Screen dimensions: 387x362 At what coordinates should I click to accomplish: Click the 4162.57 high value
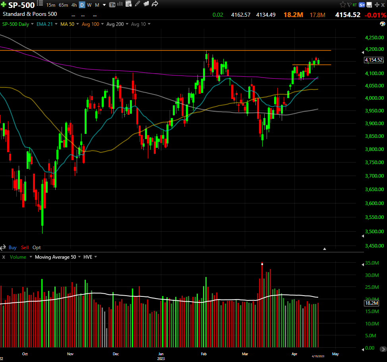tap(241, 15)
